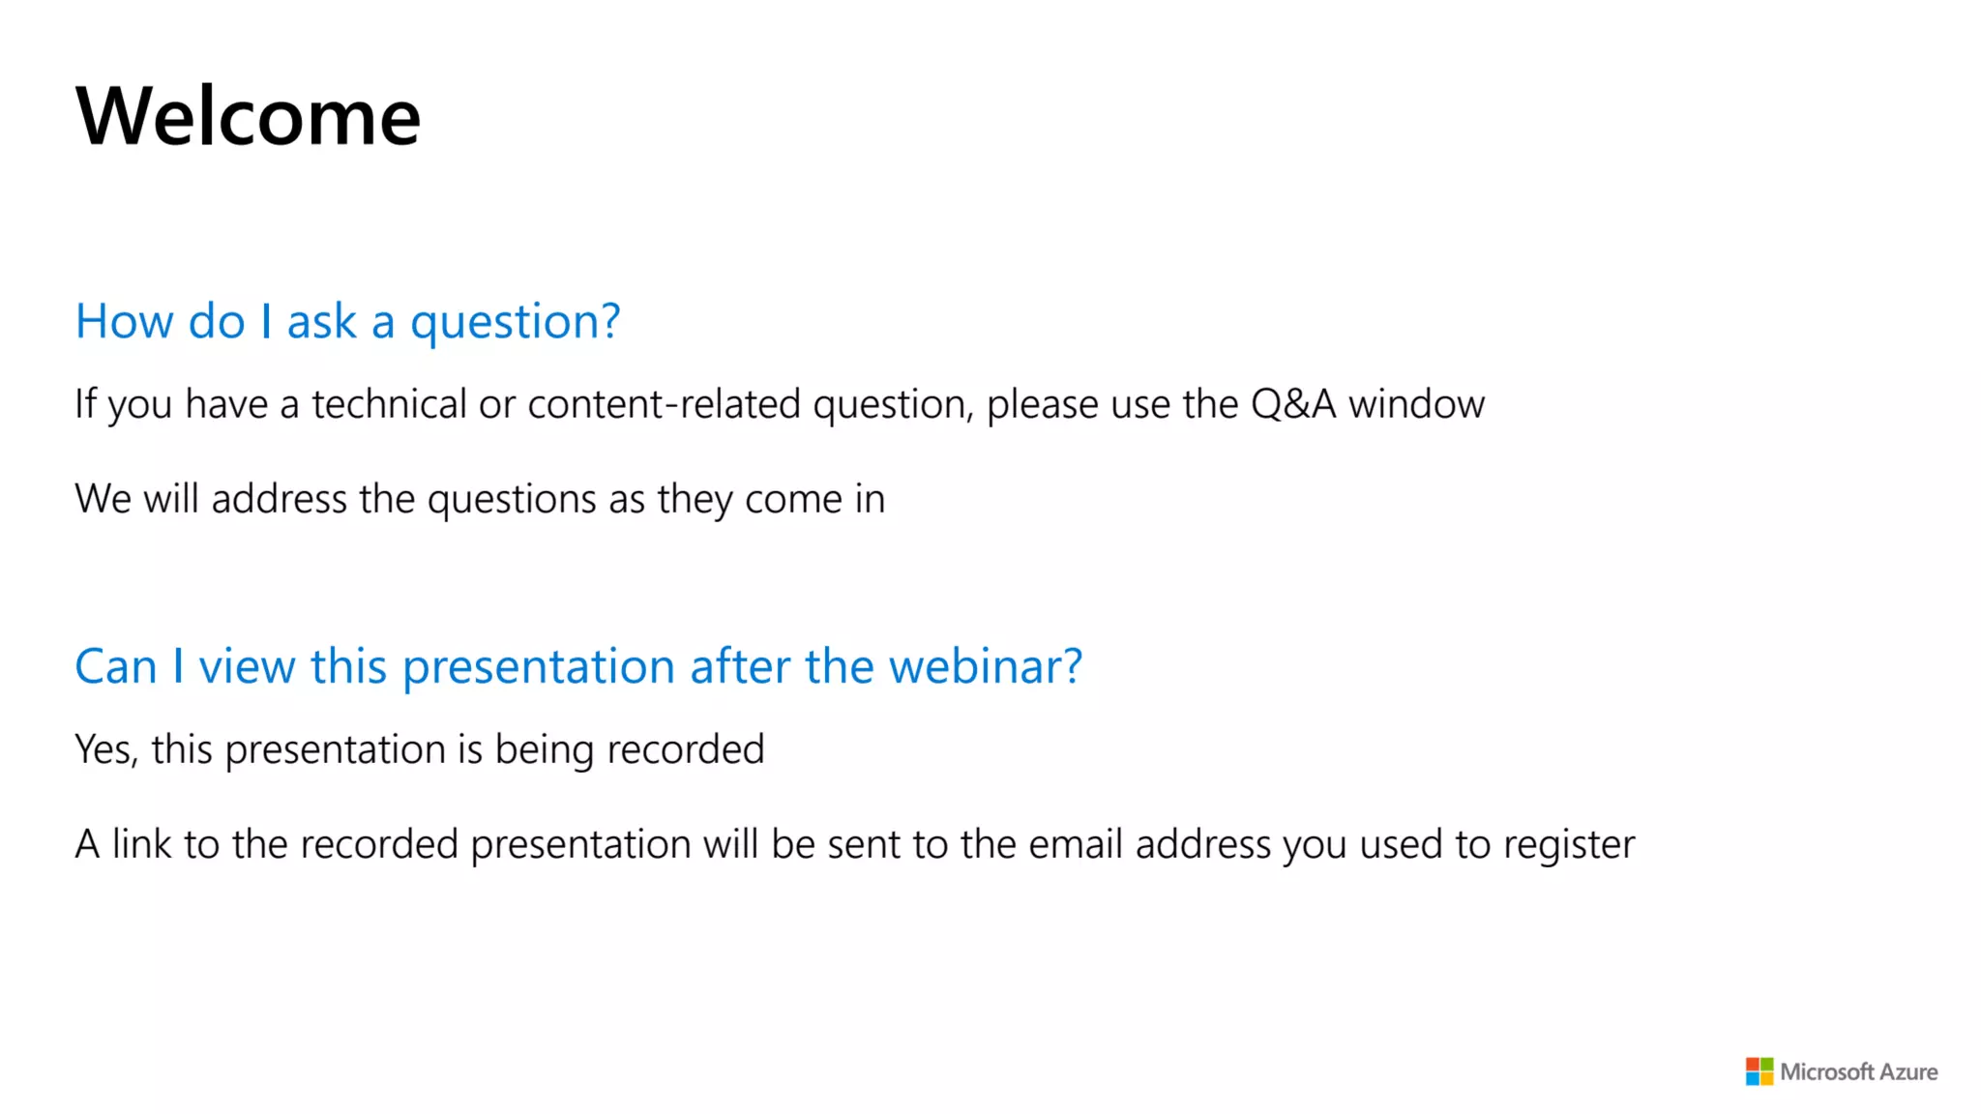Click the Microsoft four-square logo icon
1981x1114 pixels.
[1759, 1071]
